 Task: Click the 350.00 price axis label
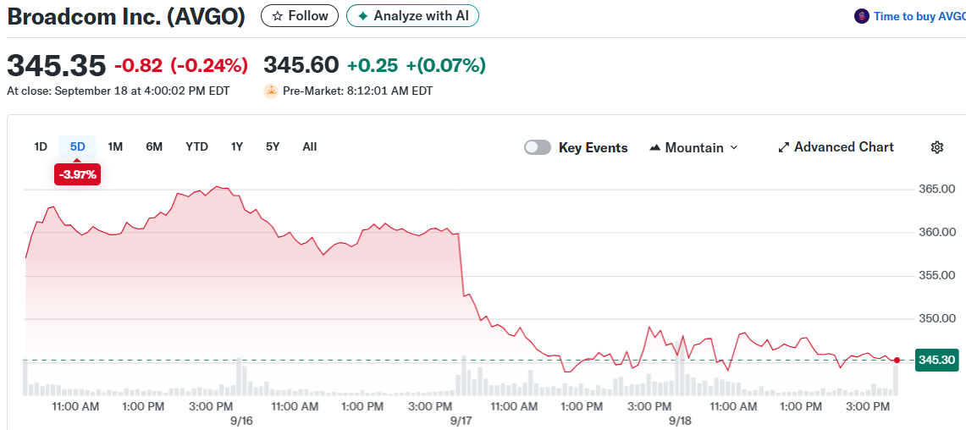(936, 319)
